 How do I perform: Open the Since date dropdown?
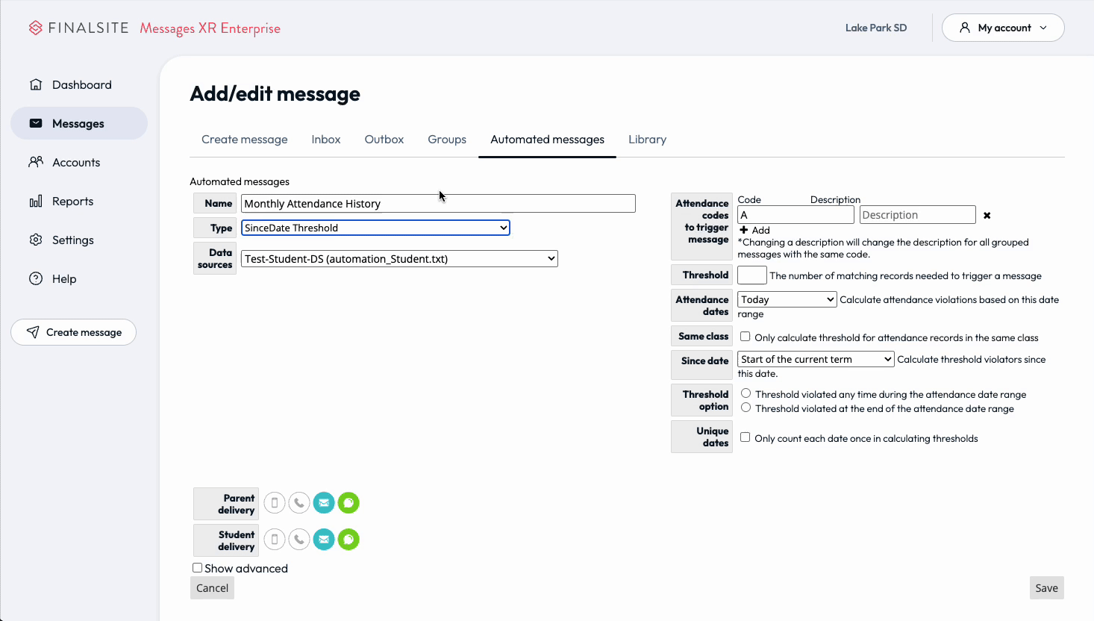coord(815,359)
